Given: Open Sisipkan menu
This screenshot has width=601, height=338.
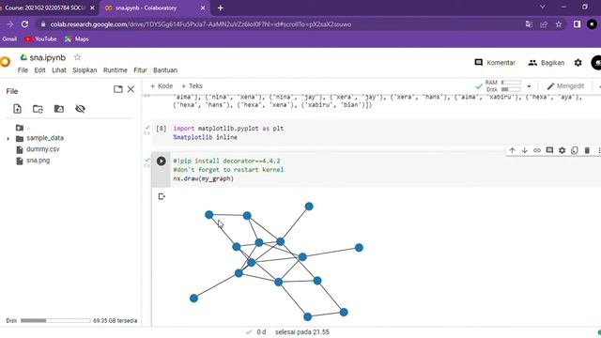Looking at the screenshot, I should 85,70.
